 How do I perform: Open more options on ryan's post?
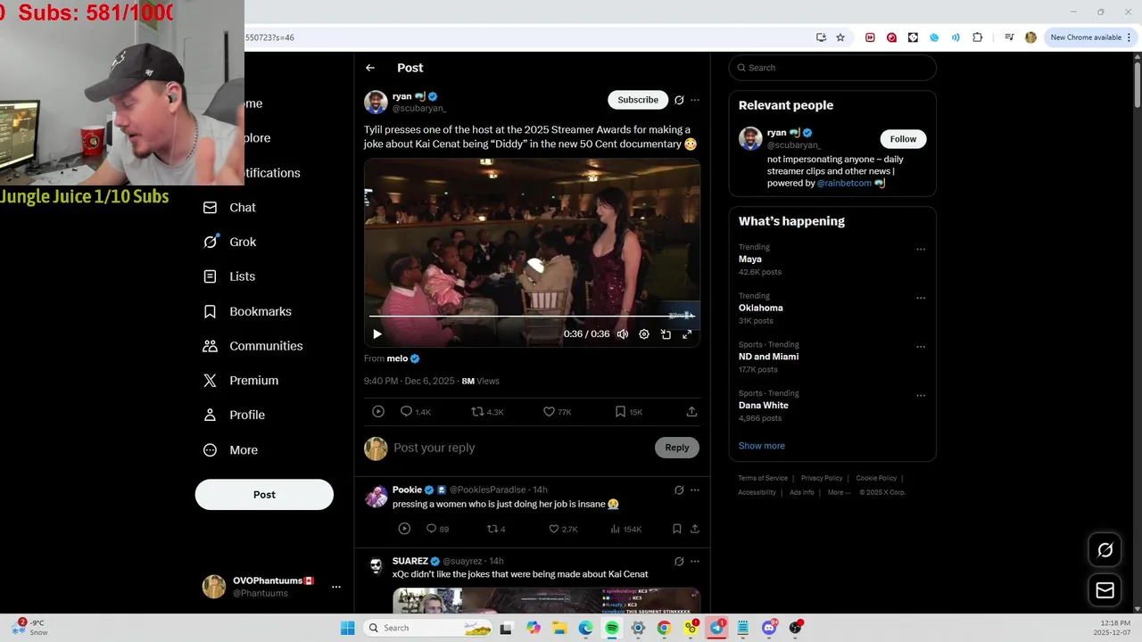(695, 100)
